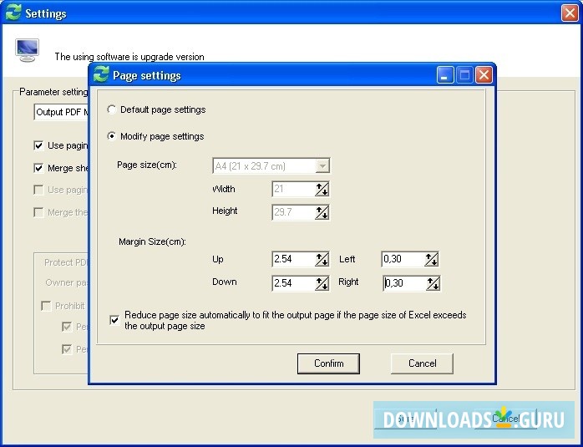Focus the Right margin field
This screenshot has width=583, height=447.
(405, 283)
